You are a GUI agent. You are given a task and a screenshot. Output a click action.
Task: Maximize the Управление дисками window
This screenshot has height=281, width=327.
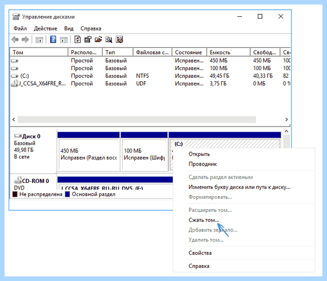260,16
